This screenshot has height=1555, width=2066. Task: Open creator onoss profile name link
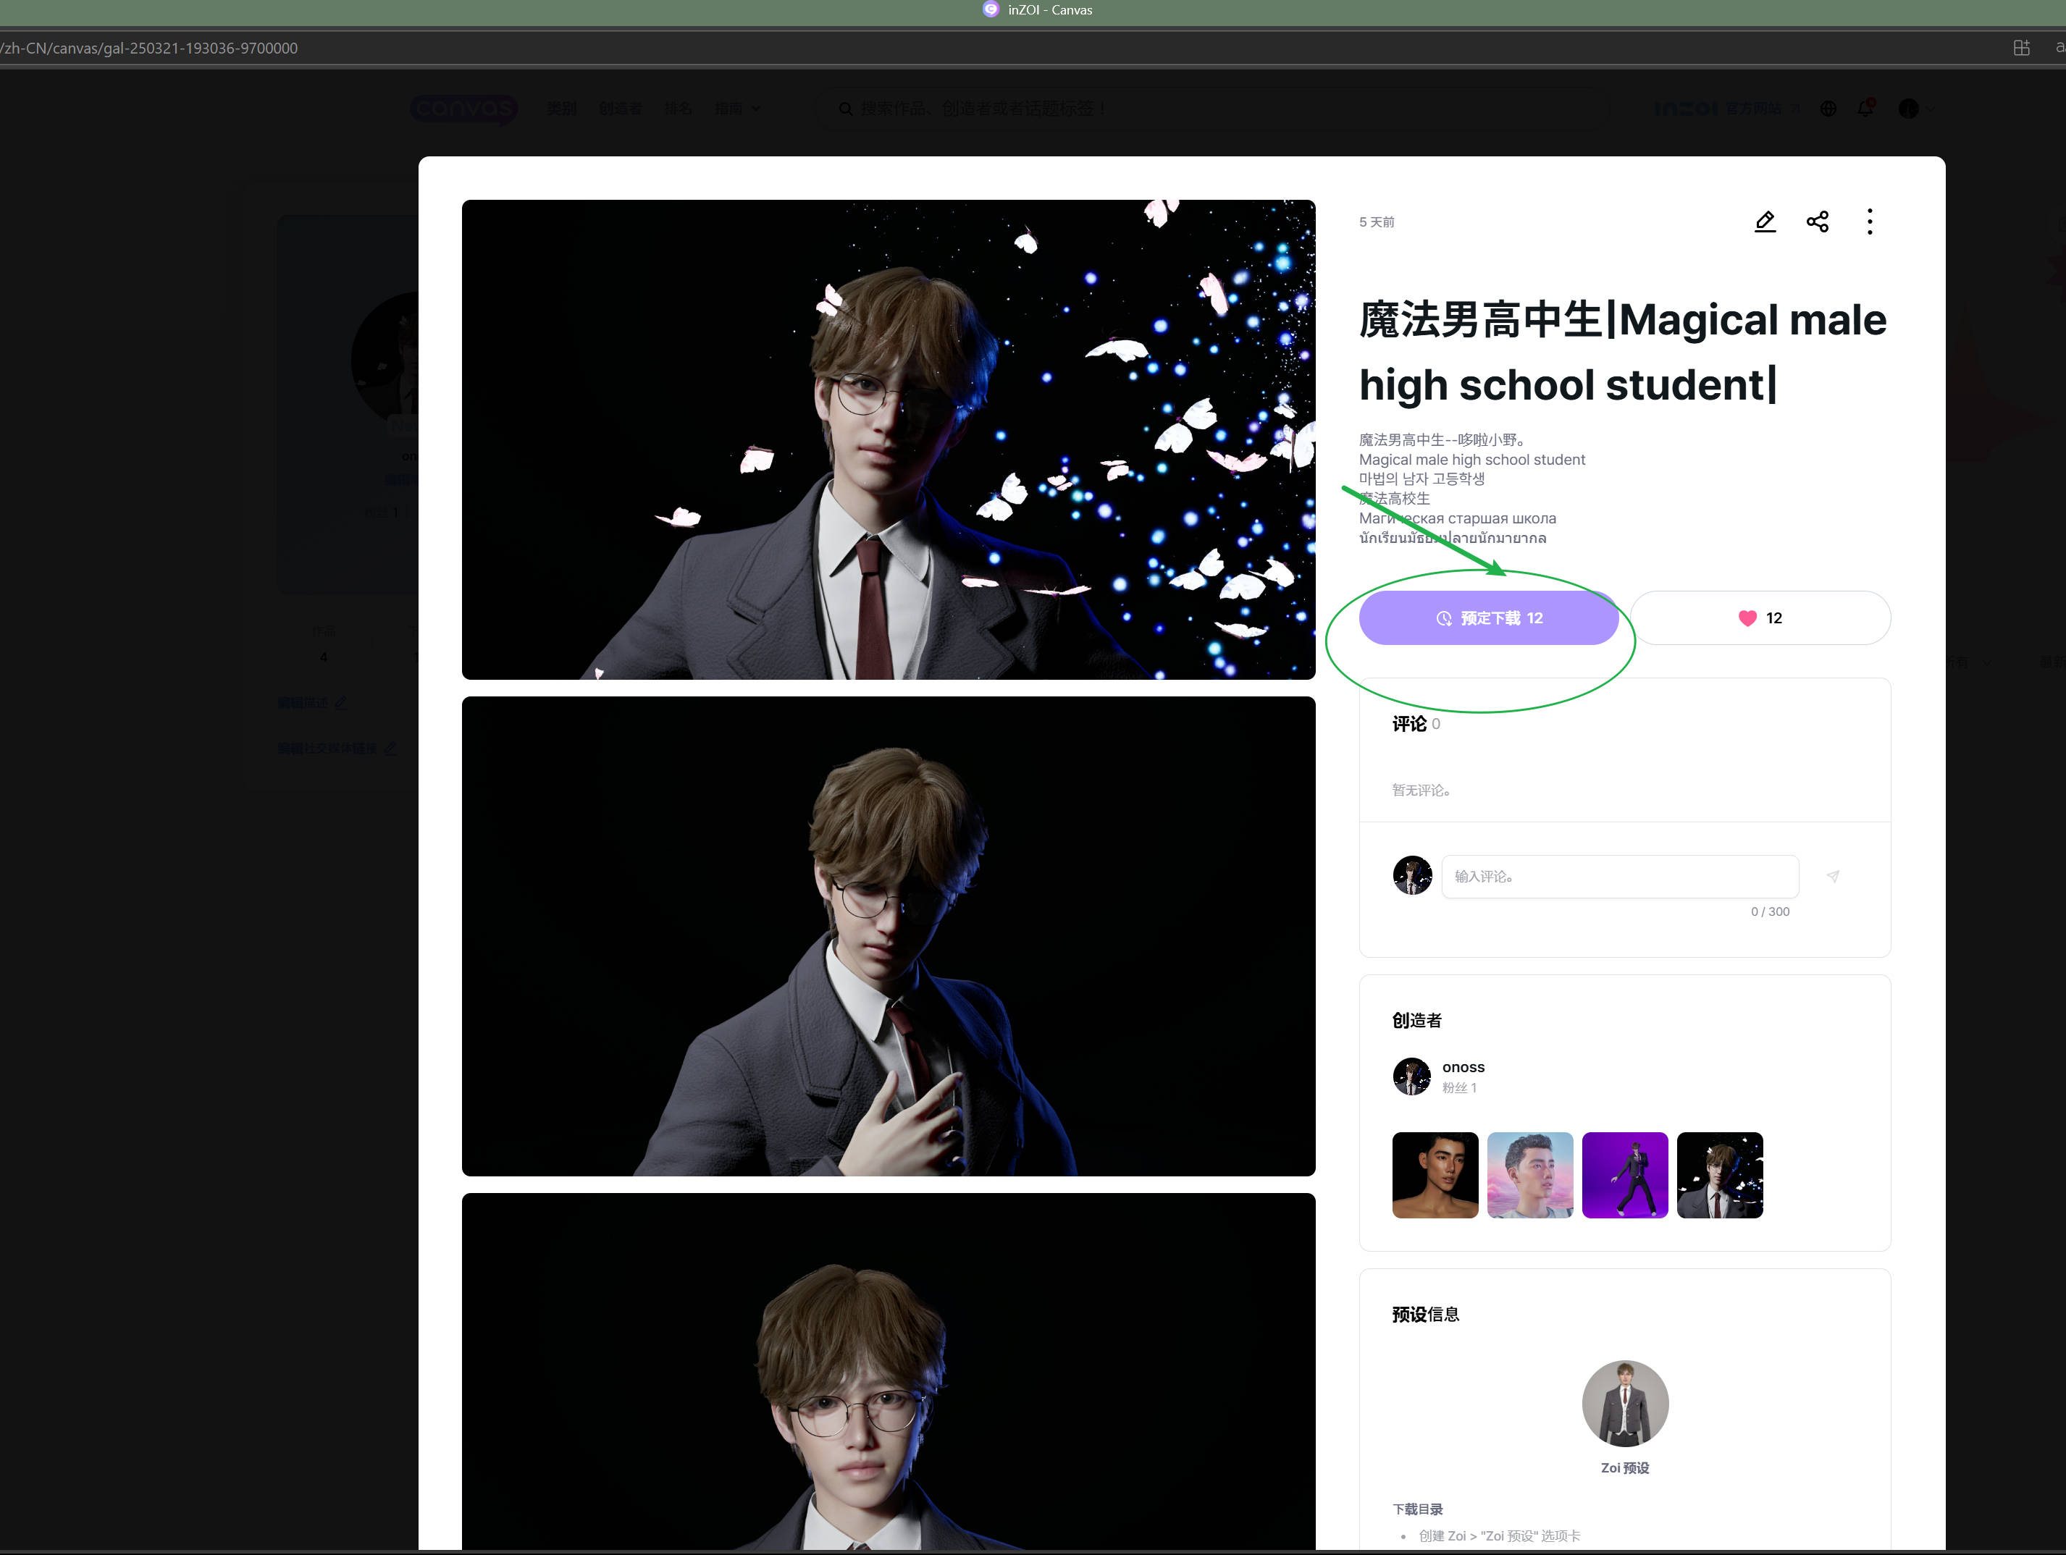click(1463, 1066)
